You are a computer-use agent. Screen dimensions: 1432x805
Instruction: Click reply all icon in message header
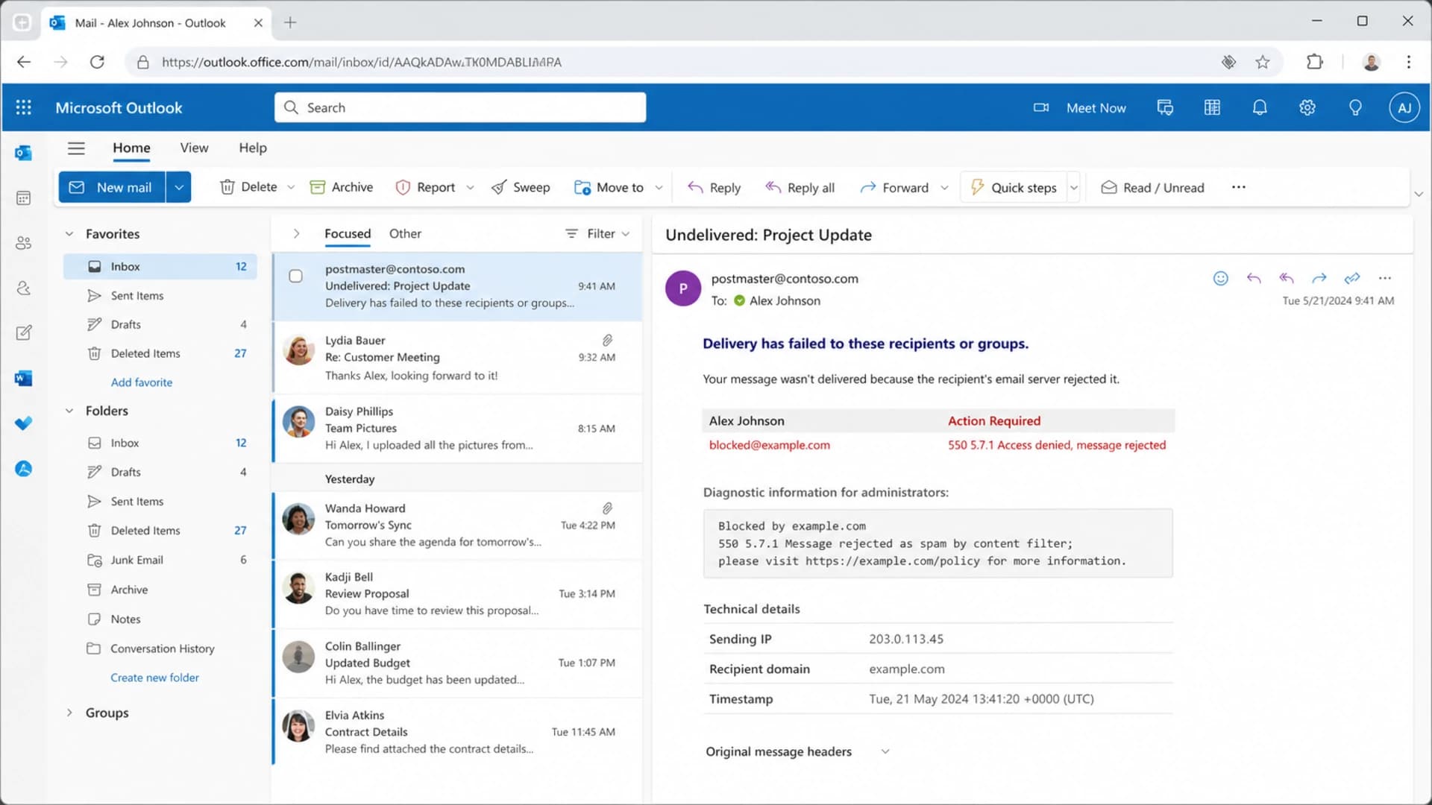(1287, 278)
